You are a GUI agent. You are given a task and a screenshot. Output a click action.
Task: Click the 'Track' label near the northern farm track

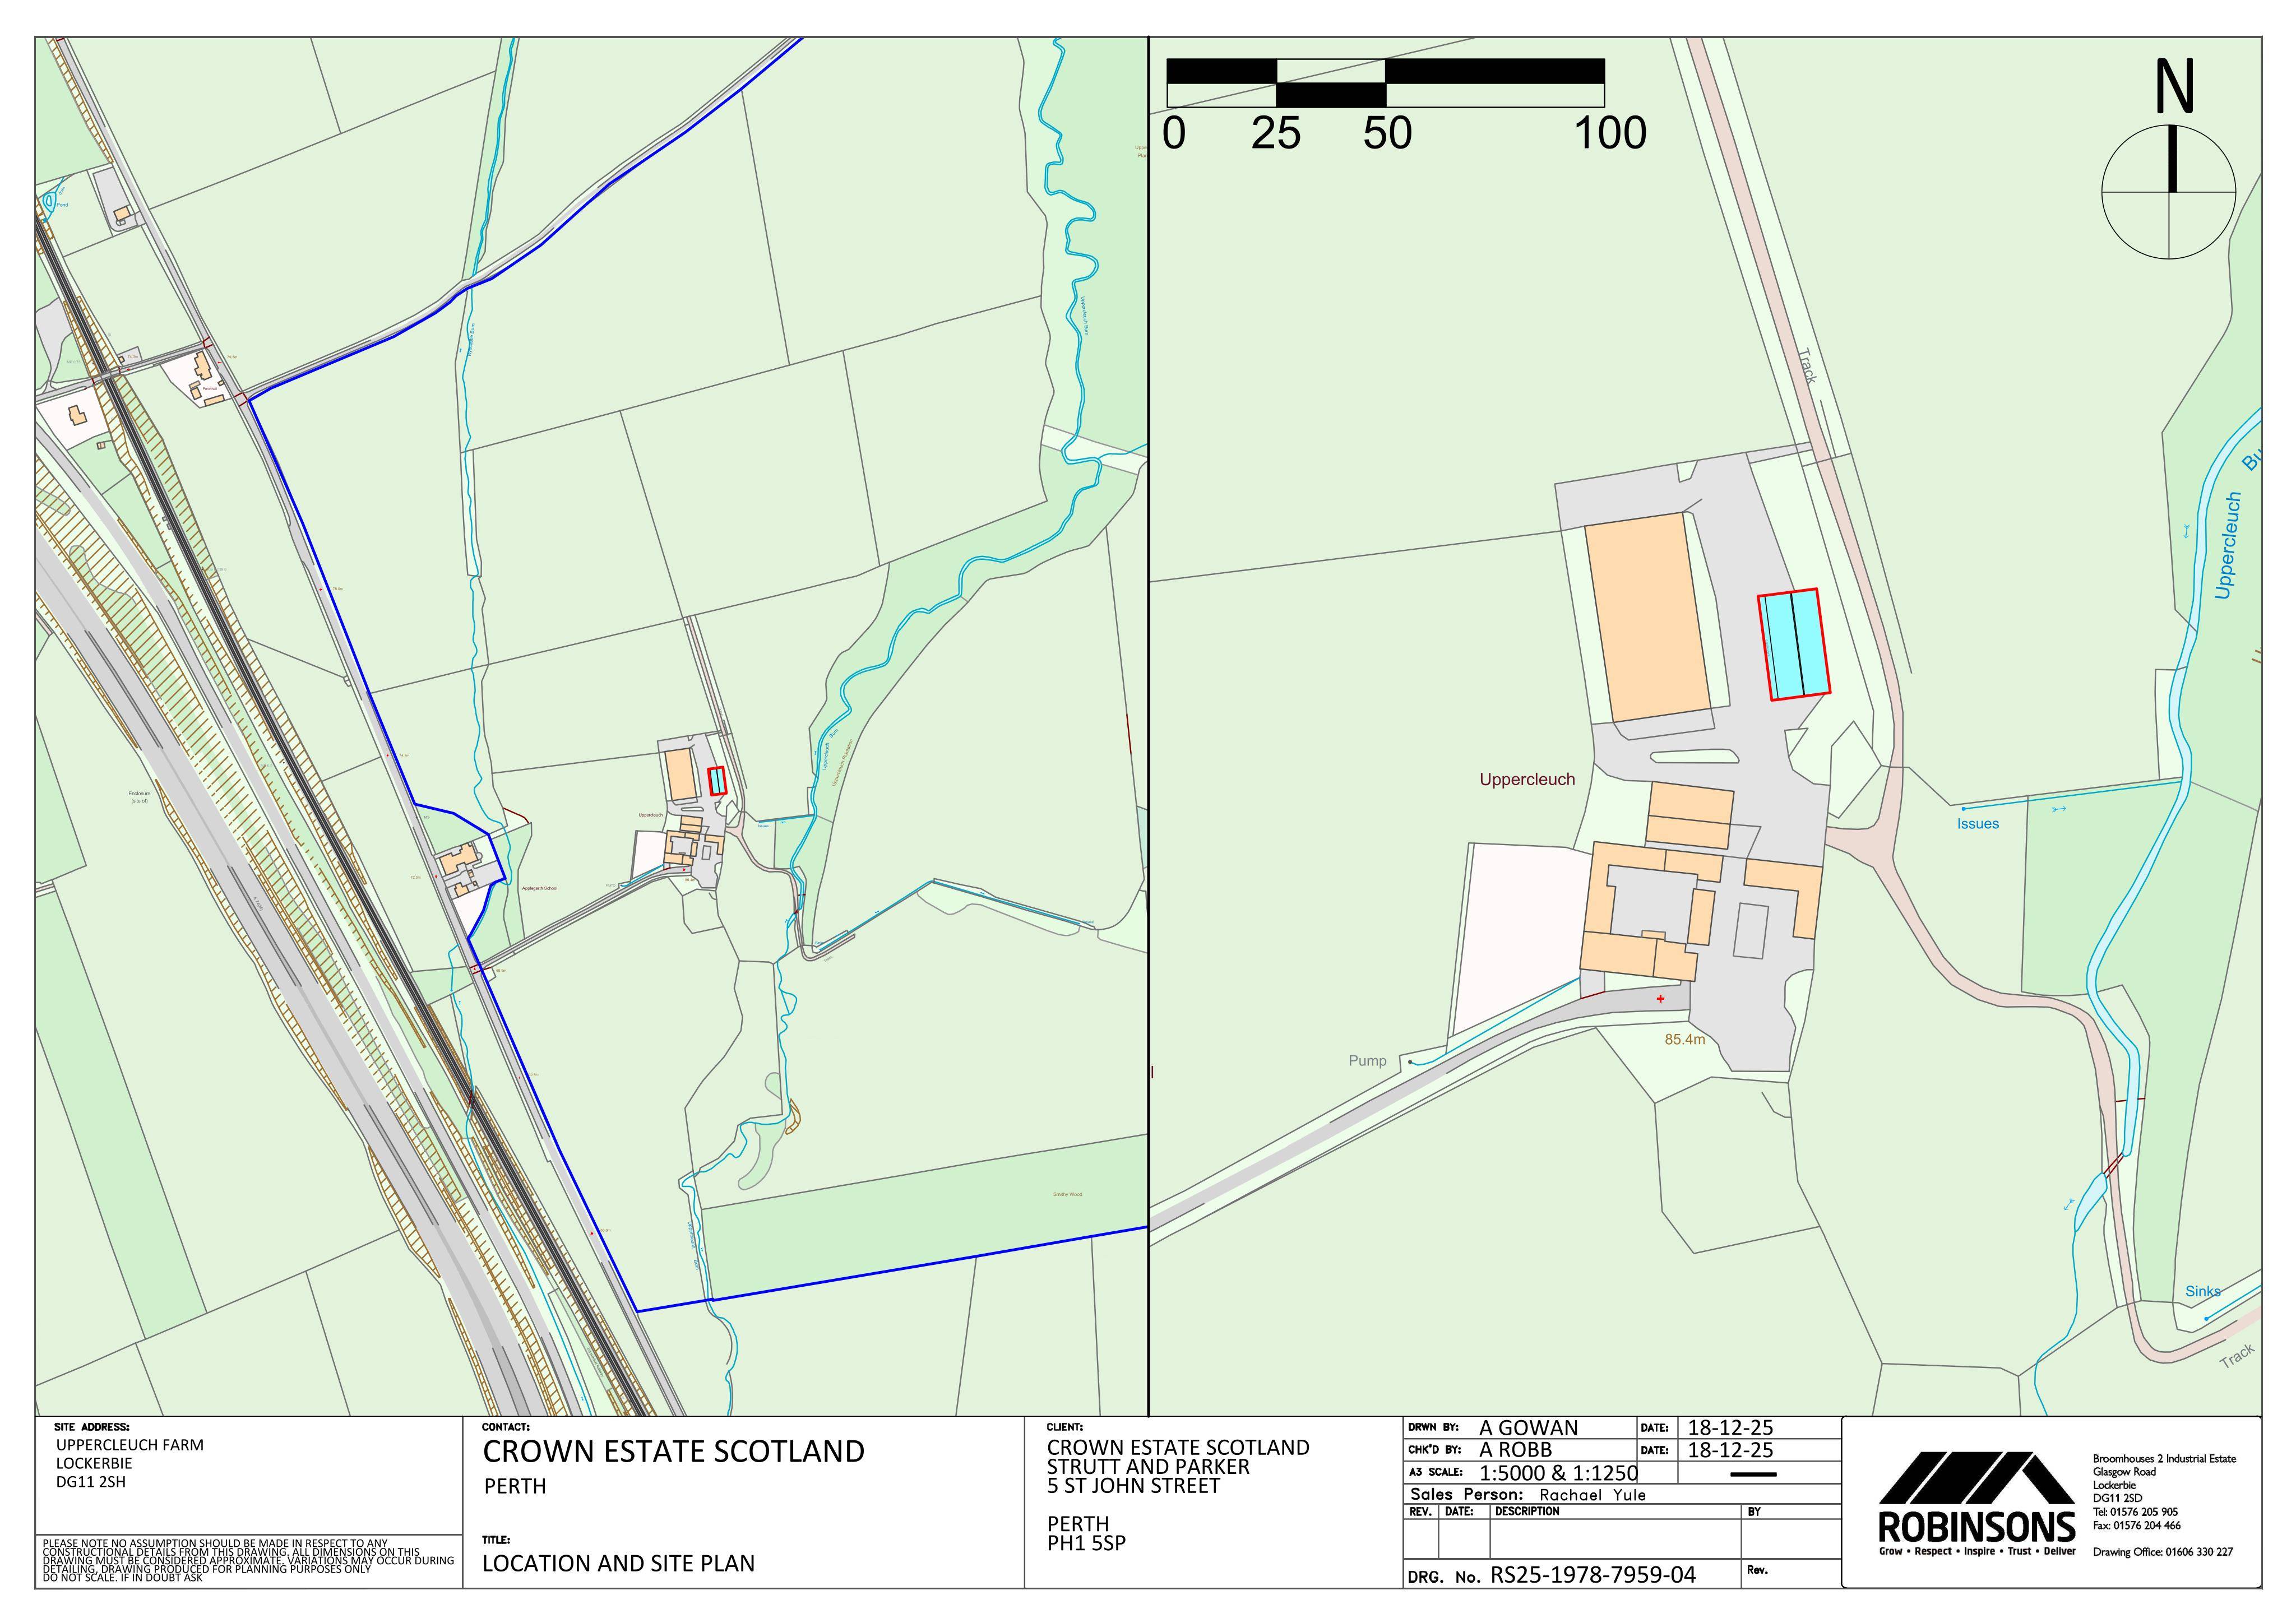click(x=1807, y=366)
